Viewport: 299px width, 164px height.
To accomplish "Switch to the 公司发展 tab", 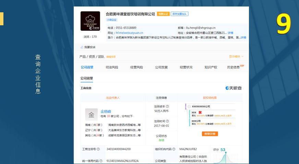I will tap(161, 67).
